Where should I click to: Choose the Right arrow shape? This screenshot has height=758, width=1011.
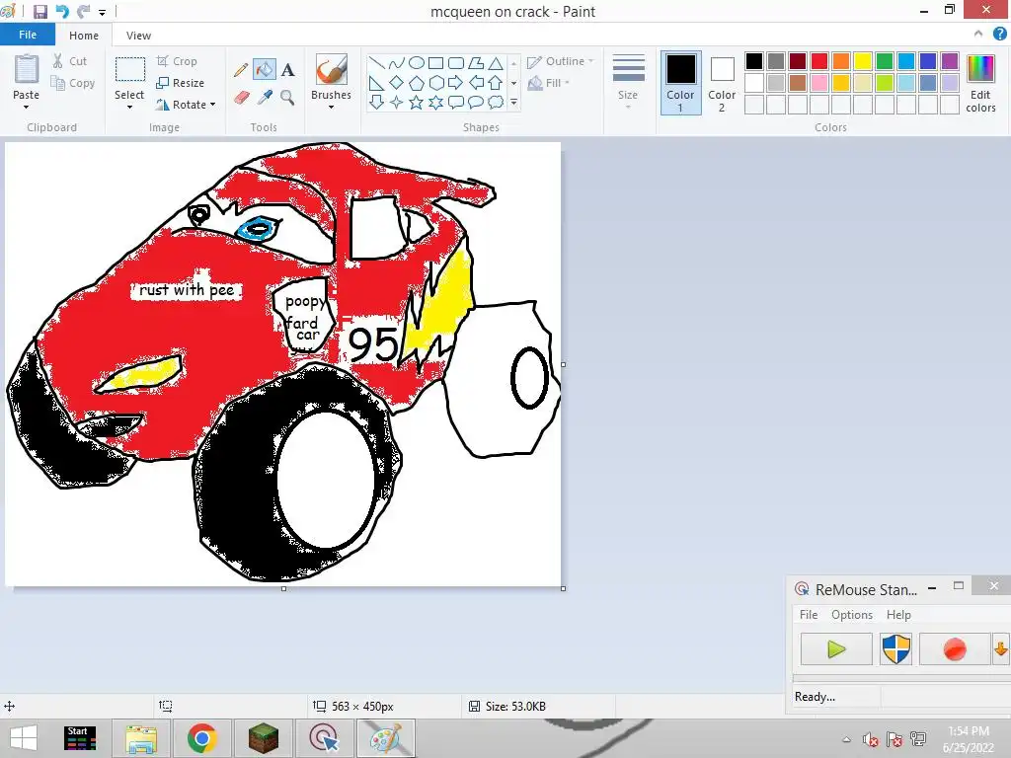point(455,83)
